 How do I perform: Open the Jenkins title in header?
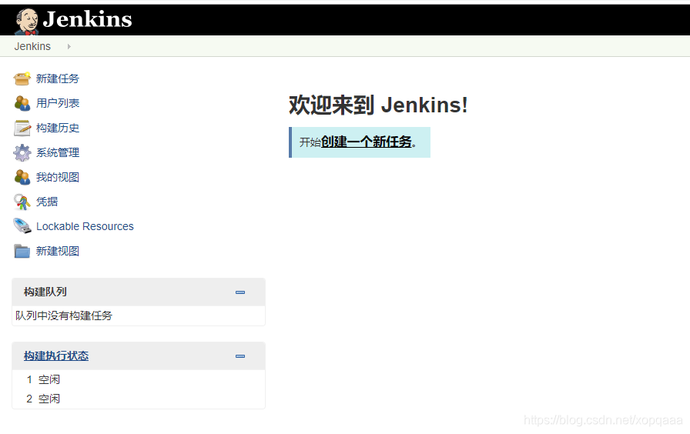tap(87, 19)
